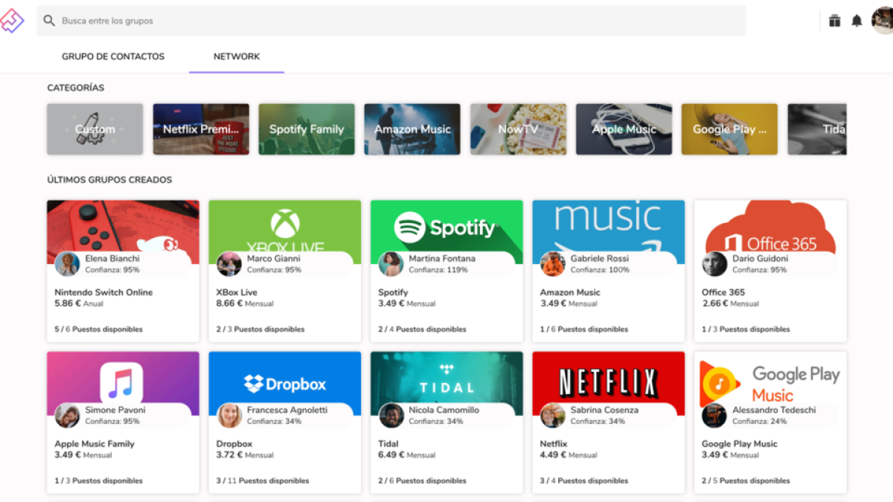This screenshot has height=502, width=893.
Task: Open Dario Guidoni's avatar
Action: coord(714,264)
